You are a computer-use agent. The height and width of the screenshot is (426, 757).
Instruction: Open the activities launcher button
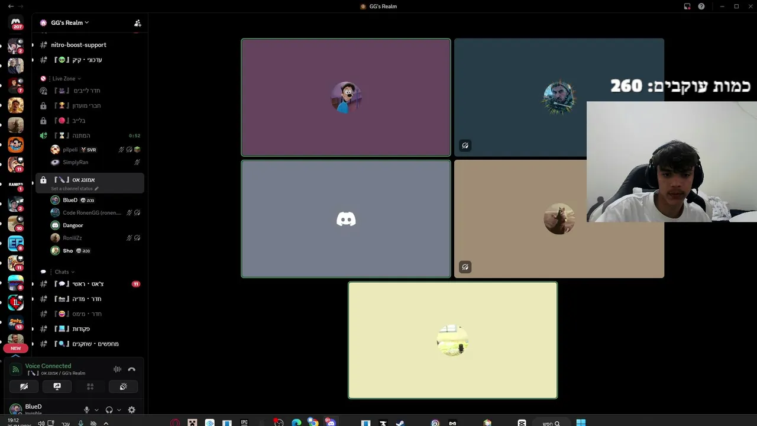pyautogui.click(x=90, y=386)
